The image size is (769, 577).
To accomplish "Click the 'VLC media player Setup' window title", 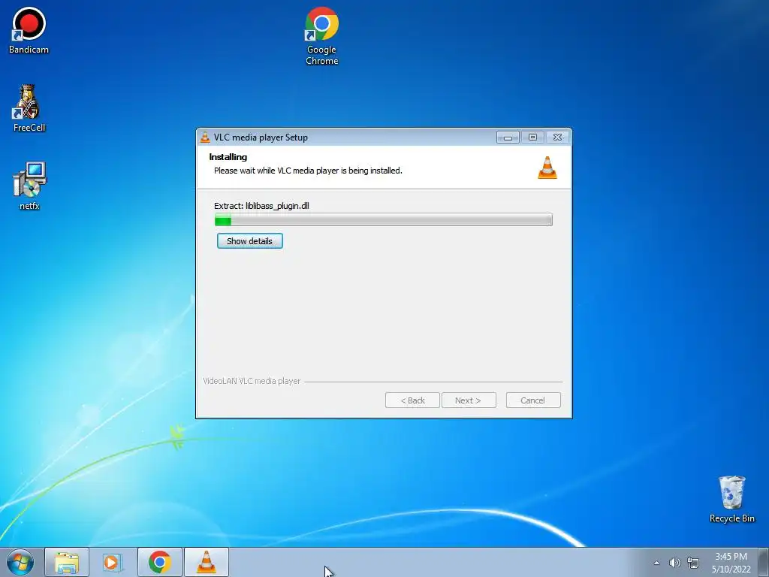I will tap(261, 137).
